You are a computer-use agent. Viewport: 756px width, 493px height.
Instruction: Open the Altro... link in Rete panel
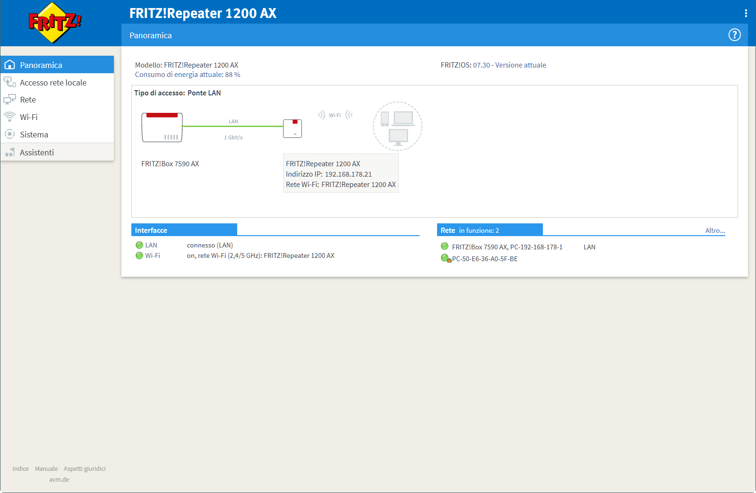tap(715, 230)
